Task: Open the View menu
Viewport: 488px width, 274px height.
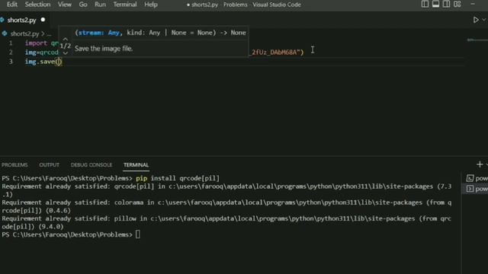Action: point(64,5)
